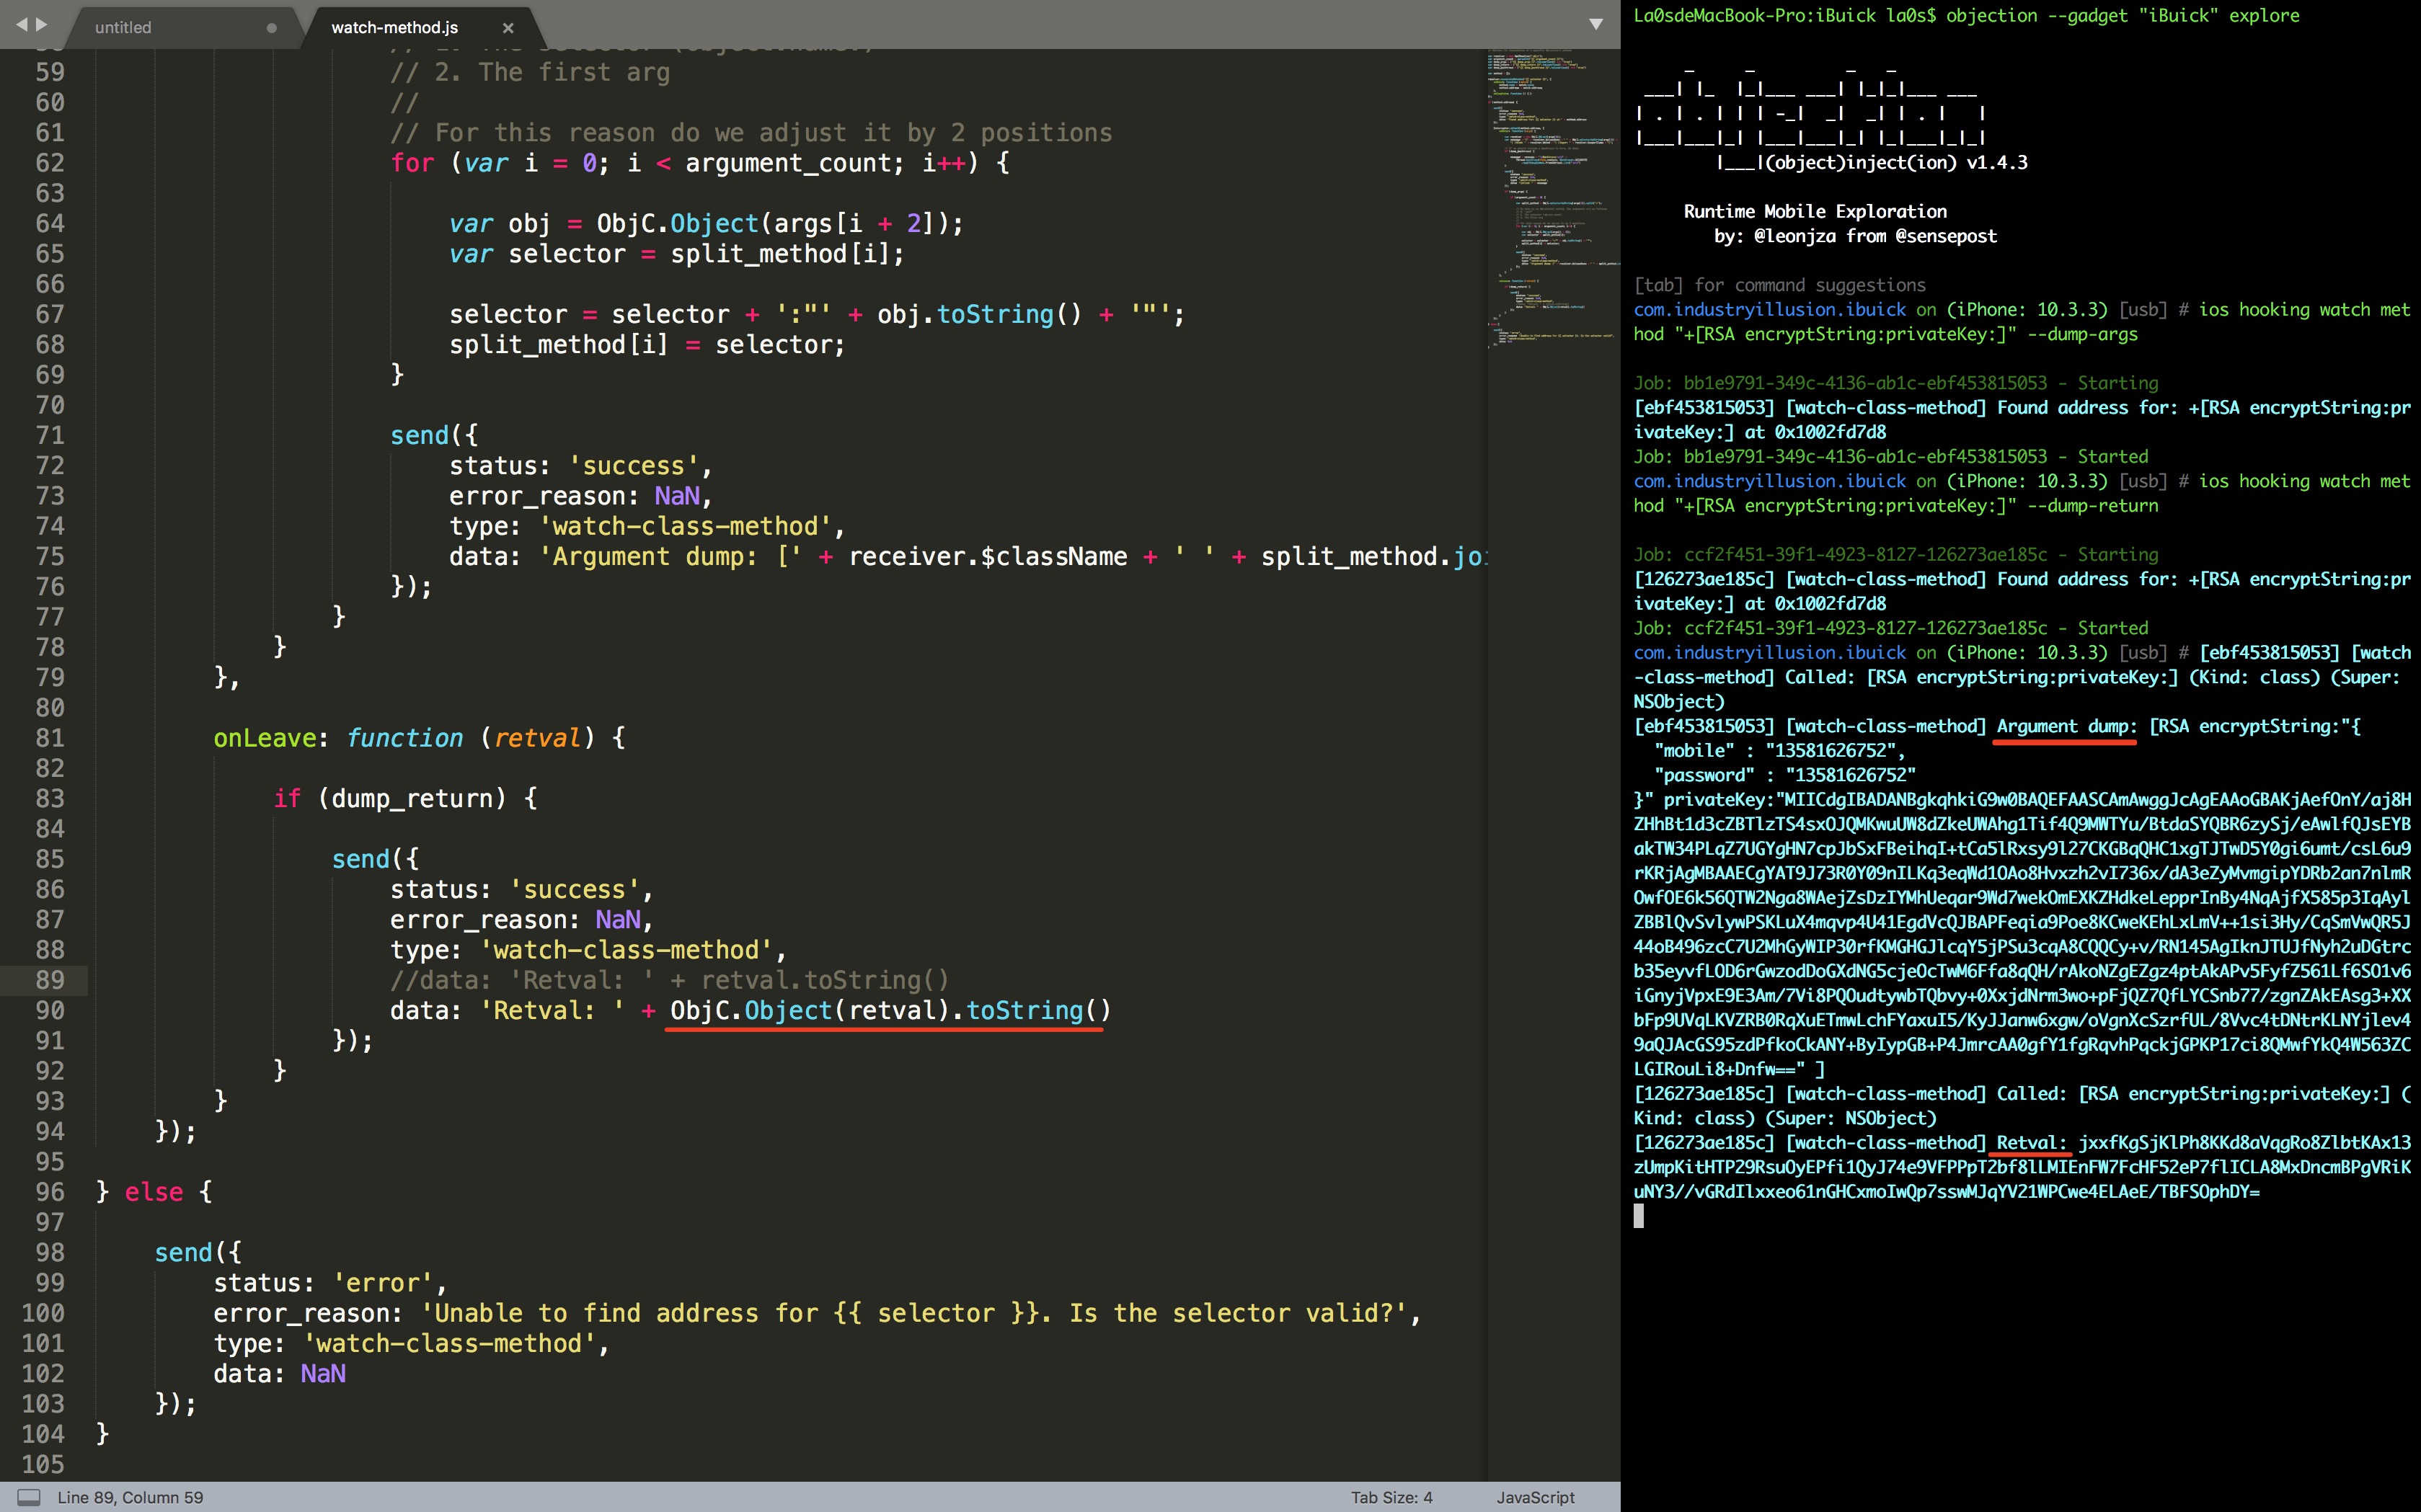Click the back tab navigation arrow
The width and height of the screenshot is (2421, 1512).
(x=21, y=24)
